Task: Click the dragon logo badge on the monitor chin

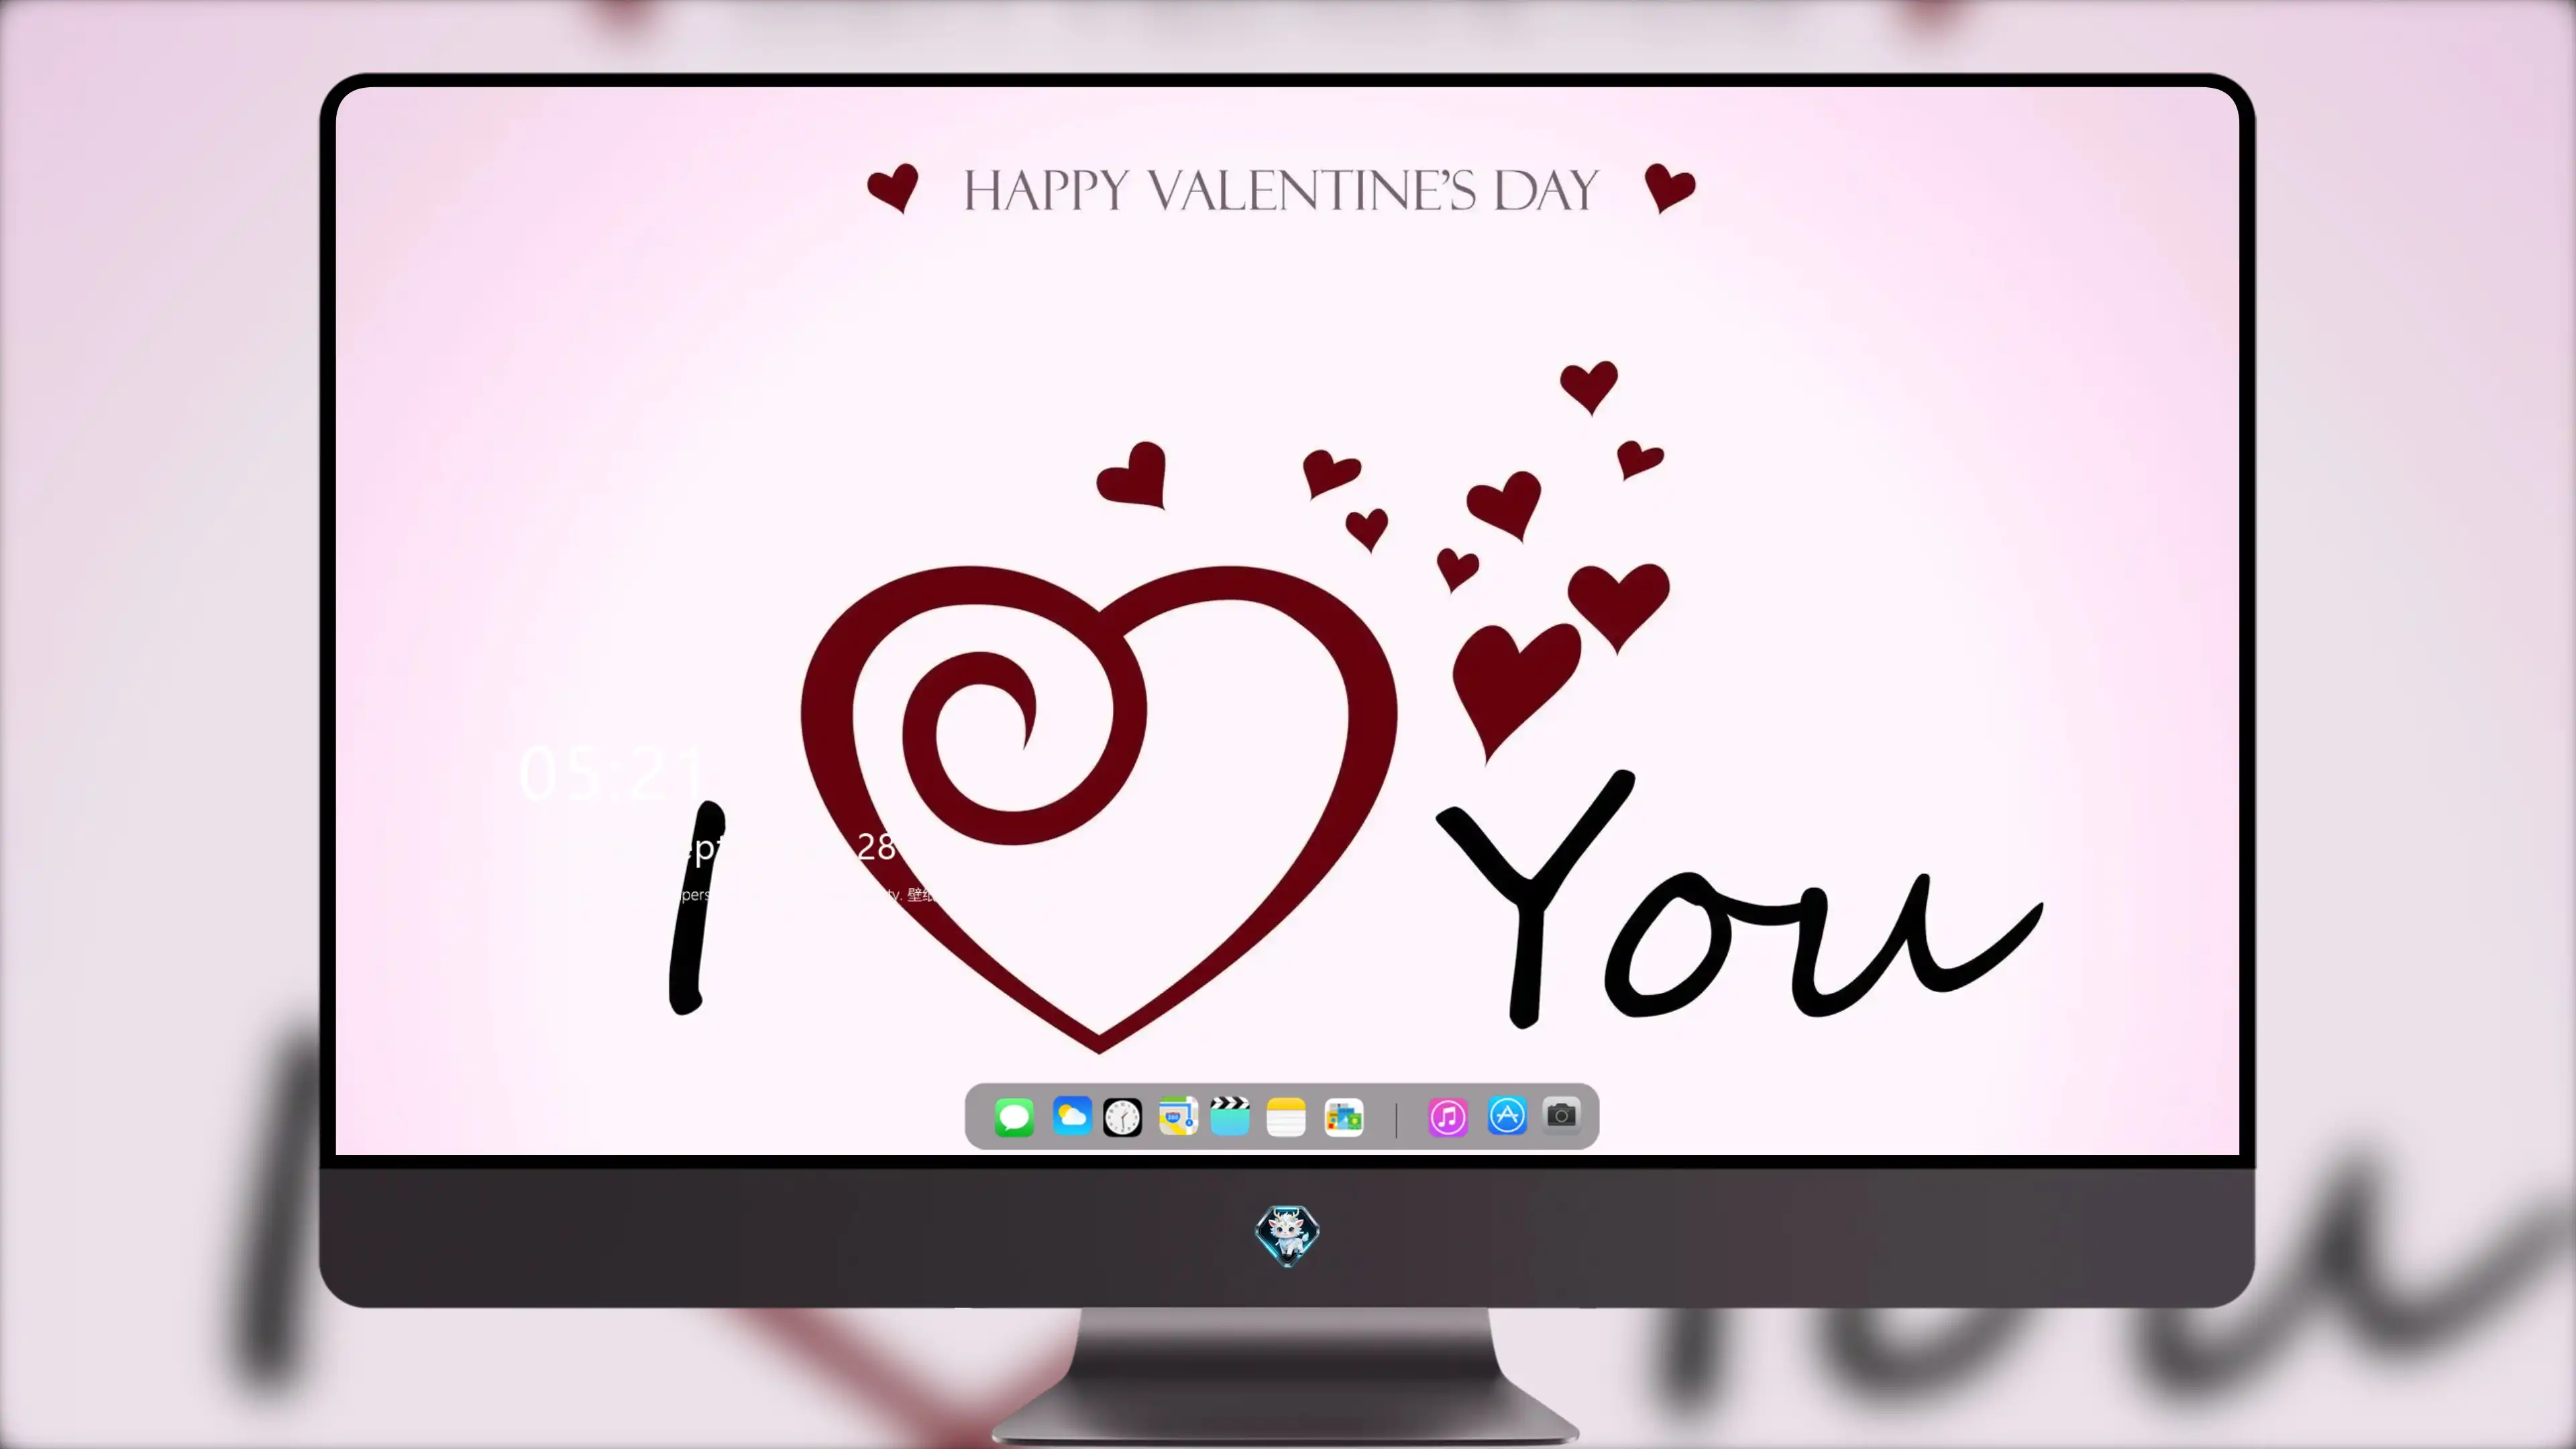Action: click(x=1287, y=1235)
